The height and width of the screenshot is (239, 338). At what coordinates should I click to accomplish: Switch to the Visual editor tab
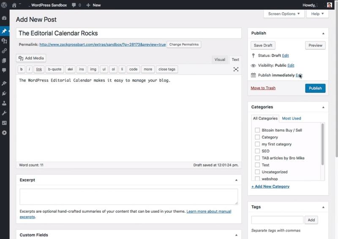pyautogui.click(x=220, y=60)
